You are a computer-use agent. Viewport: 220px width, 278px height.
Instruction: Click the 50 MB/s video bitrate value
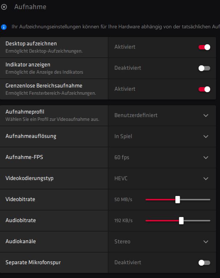click(123, 200)
